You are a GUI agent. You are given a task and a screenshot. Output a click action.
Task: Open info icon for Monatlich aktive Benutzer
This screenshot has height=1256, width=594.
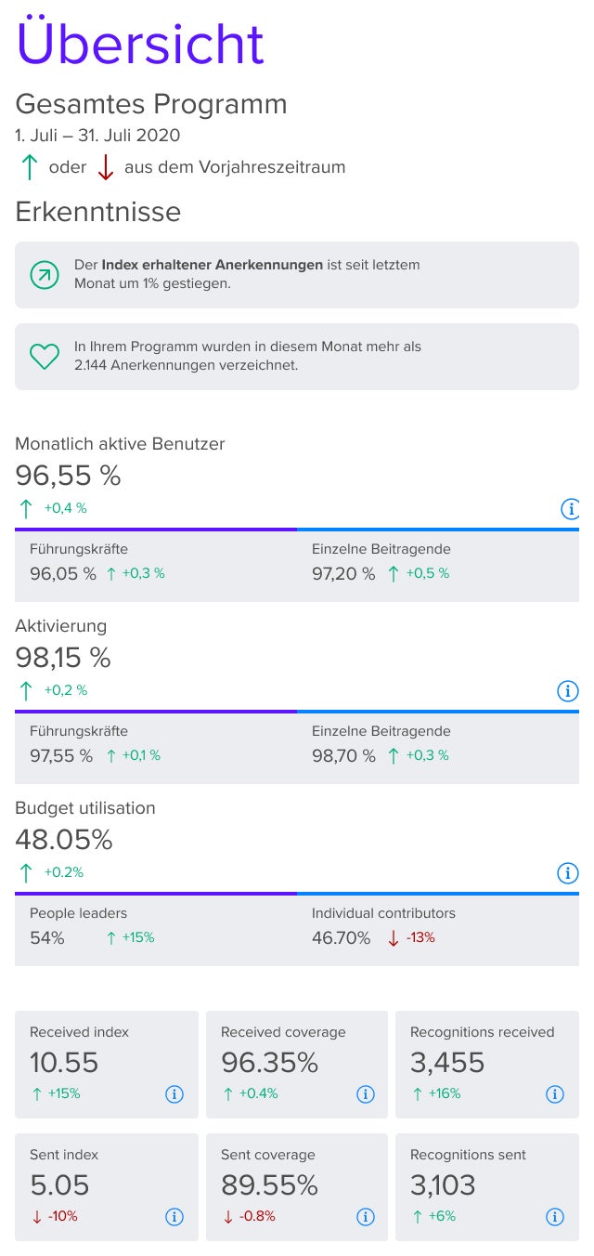tap(569, 509)
